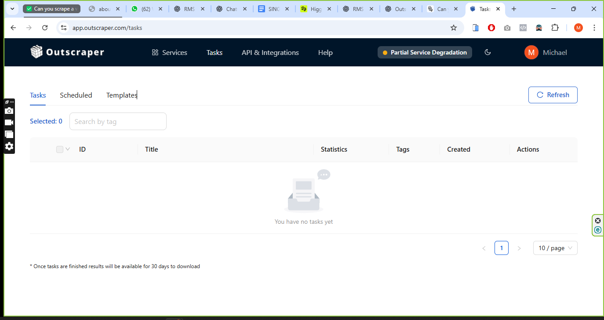Switch to the Templates tab

pos(122,95)
